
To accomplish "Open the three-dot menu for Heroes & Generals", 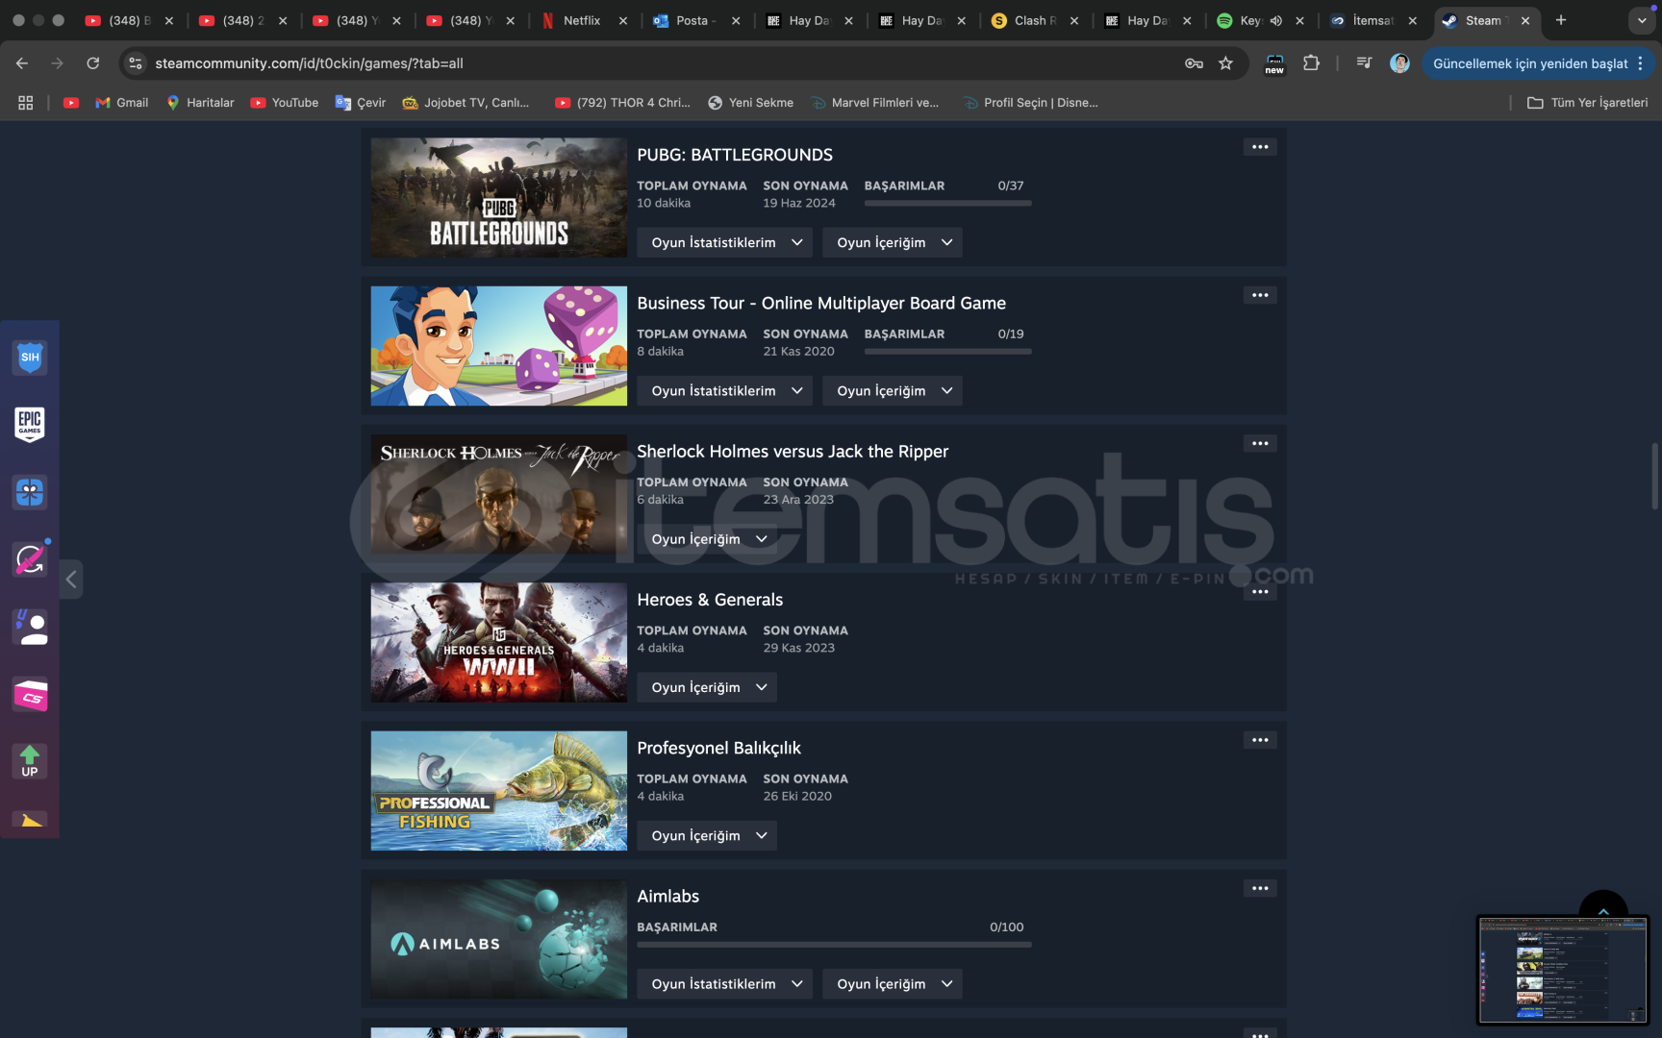I will point(1260,592).
